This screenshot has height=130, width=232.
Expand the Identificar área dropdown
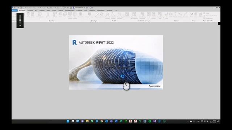tap(163, 18)
